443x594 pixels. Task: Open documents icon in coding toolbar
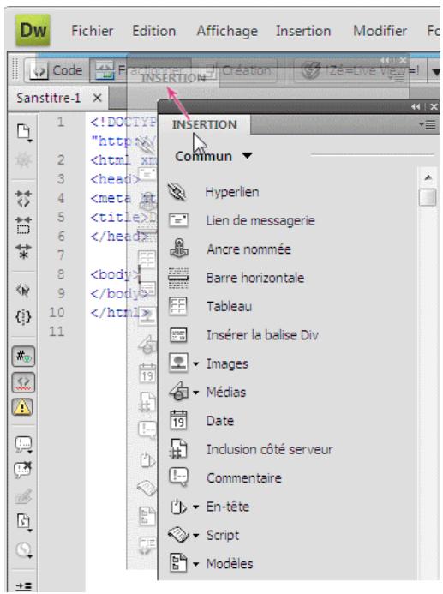click(x=24, y=133)
